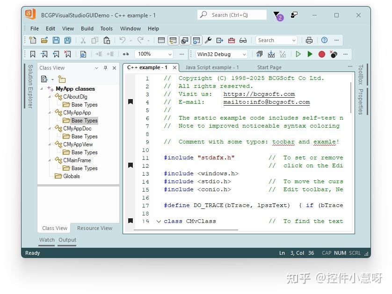Viewport: 392px width, 294px height.
Task: Paste from the clipboard
Action: [107, 40]
